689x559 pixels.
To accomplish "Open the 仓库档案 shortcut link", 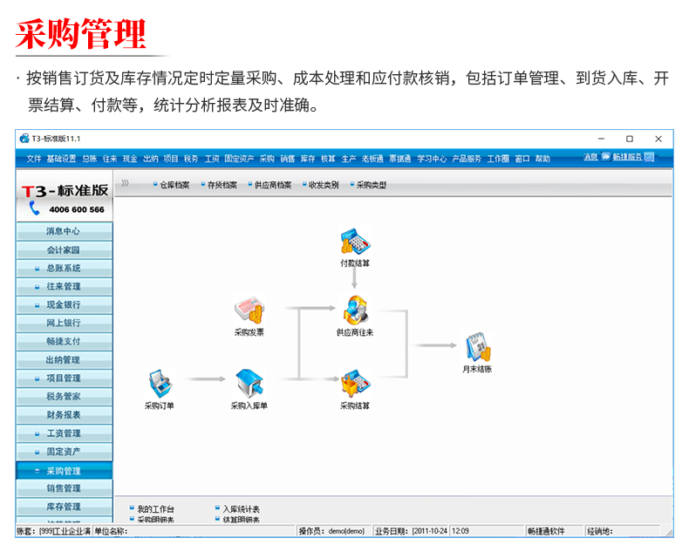I will pos(174,186).
